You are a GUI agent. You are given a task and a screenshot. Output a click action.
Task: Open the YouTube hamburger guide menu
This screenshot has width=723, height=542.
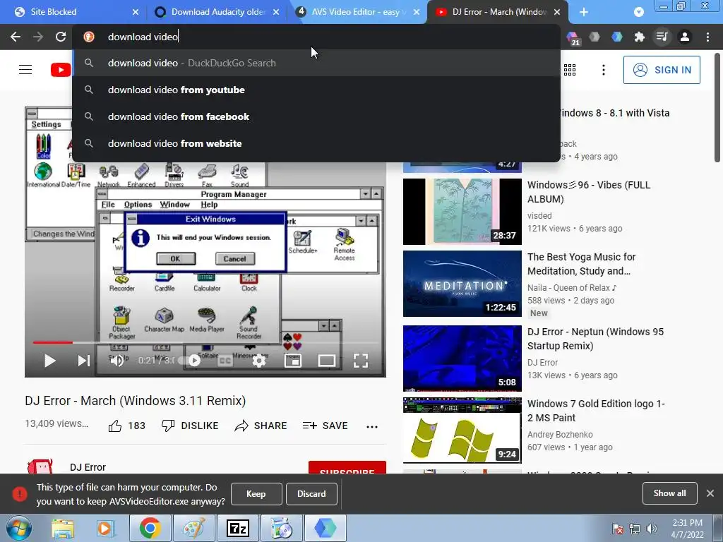[x=25, y=70]
